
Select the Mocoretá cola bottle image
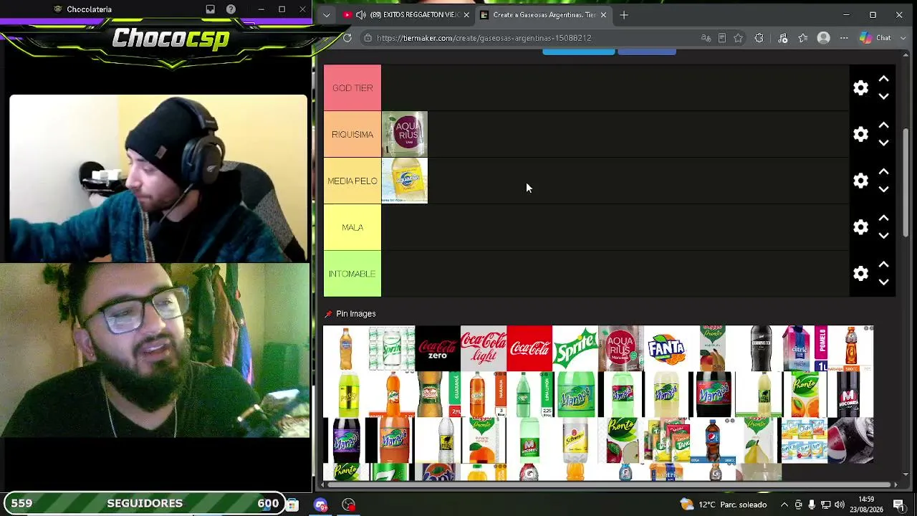coord(850,395)
